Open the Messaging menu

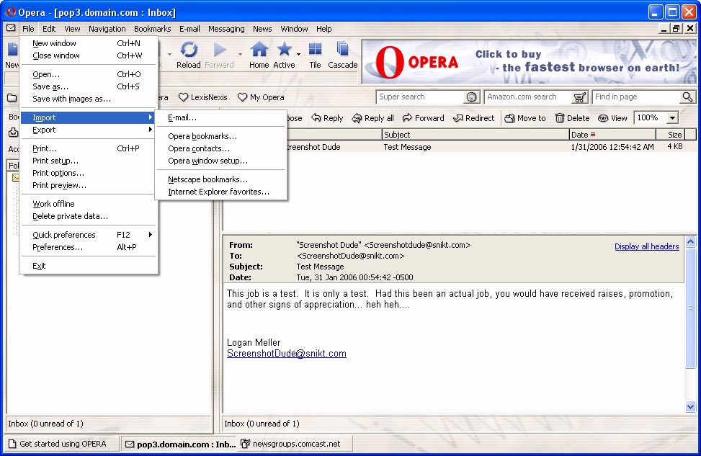coord(226,29)
